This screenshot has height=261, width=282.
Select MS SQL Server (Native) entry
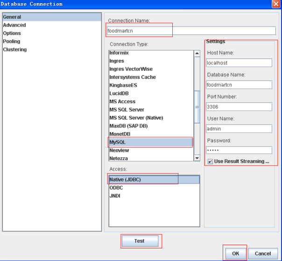[151, 118]
